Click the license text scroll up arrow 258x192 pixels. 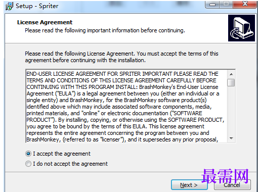tap(231, 74)
